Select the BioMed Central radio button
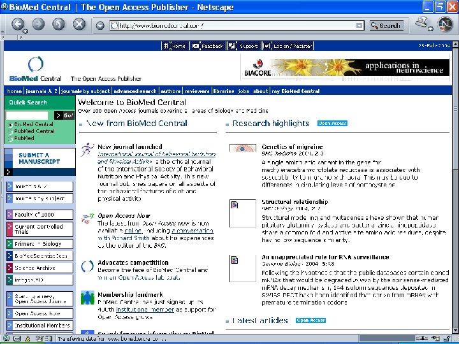This screenshot has width=459, height=344. point(10,125)
